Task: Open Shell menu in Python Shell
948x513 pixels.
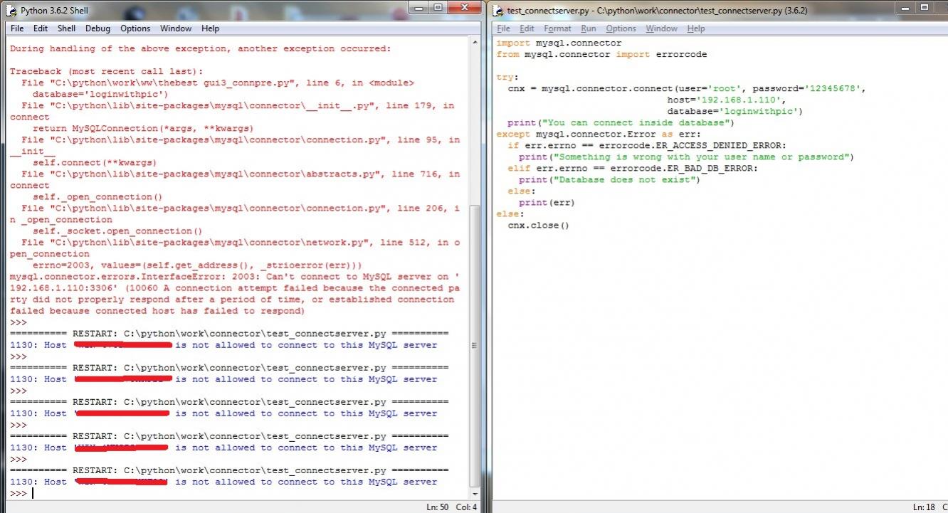Action: point(67,28)
